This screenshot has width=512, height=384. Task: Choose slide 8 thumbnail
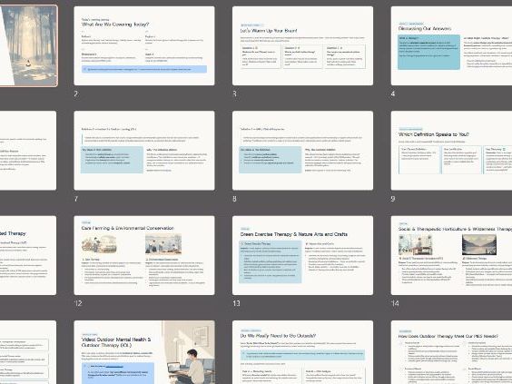click(302, 151)
